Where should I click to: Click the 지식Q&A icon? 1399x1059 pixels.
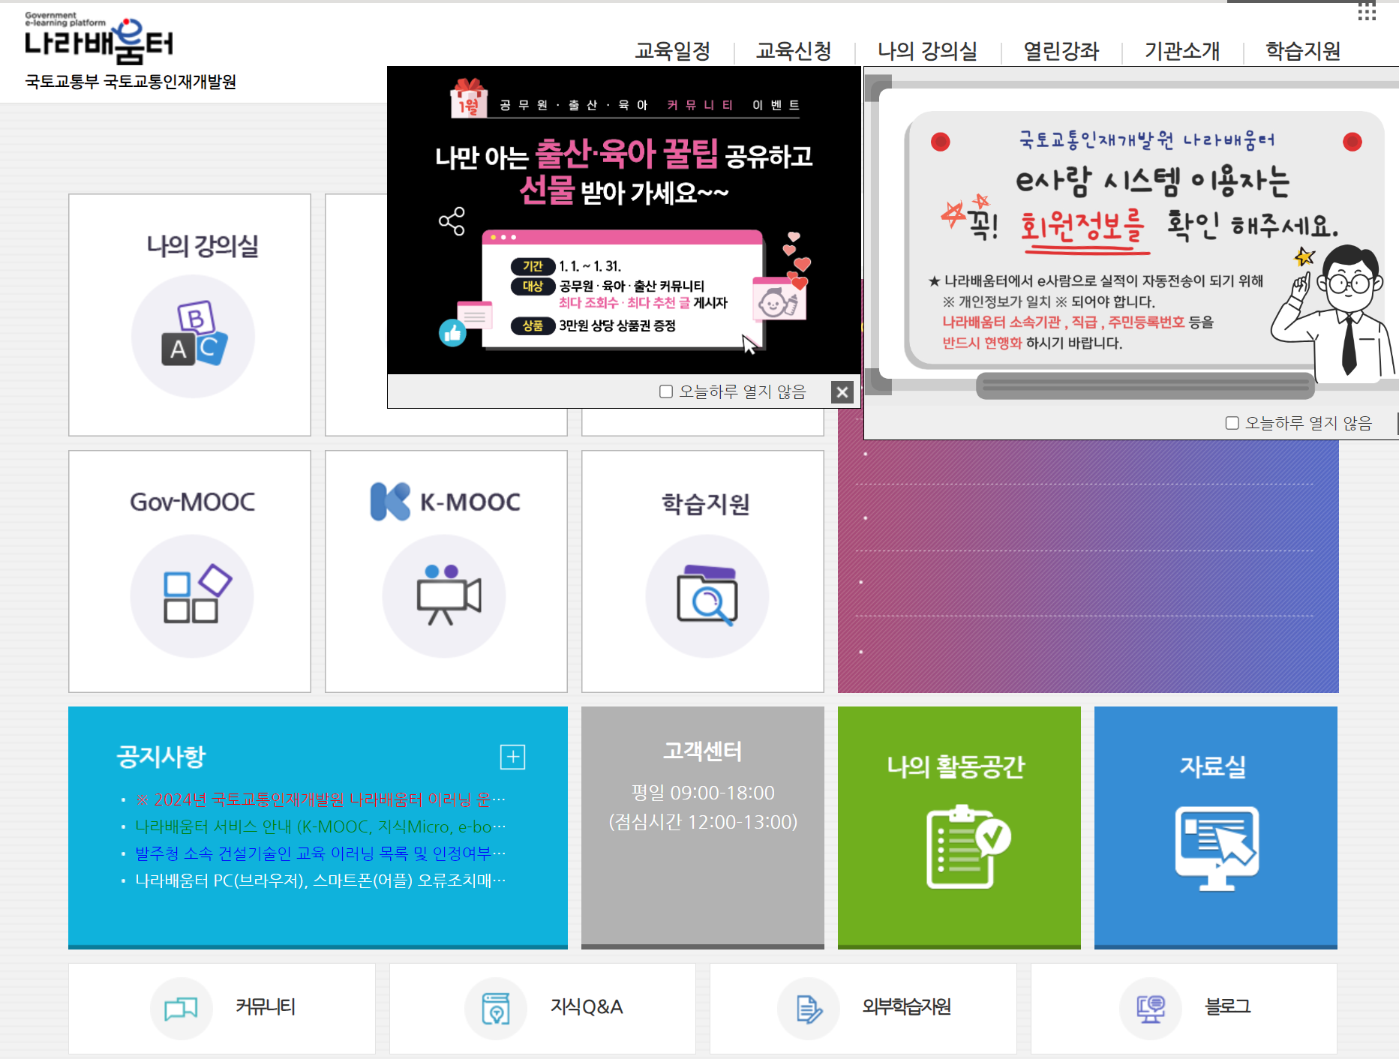coord(495,1008)
